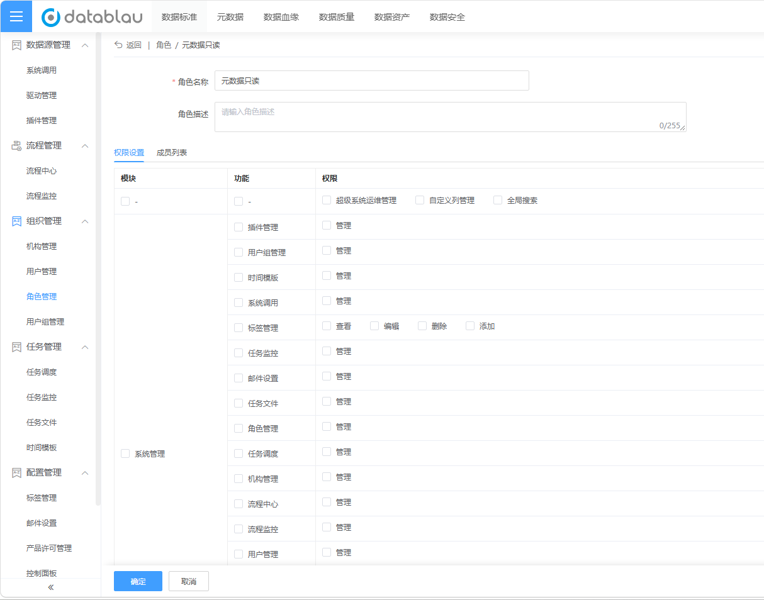Click the Datablau logo
The height and width of the screenshot is (600, 764).
click(92, 17)
